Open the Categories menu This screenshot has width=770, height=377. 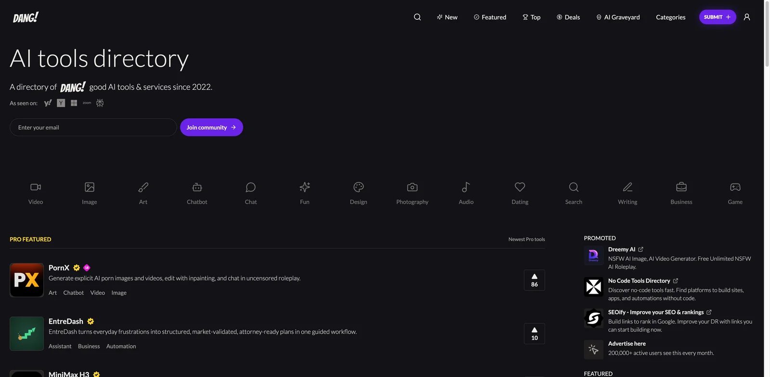point(670,17)
